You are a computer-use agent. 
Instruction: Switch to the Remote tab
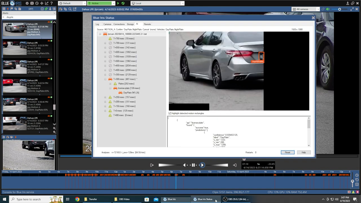coord(147,24)
